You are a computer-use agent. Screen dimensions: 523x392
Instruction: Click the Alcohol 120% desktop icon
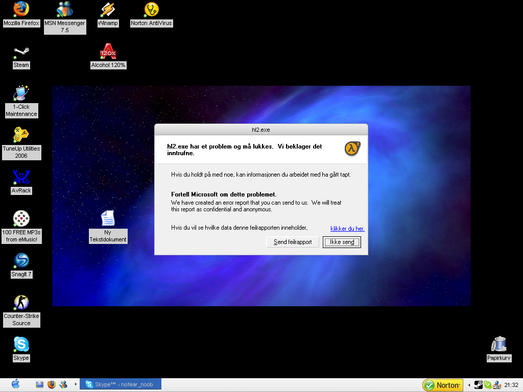pyautogui.click(x=108, y=56)
